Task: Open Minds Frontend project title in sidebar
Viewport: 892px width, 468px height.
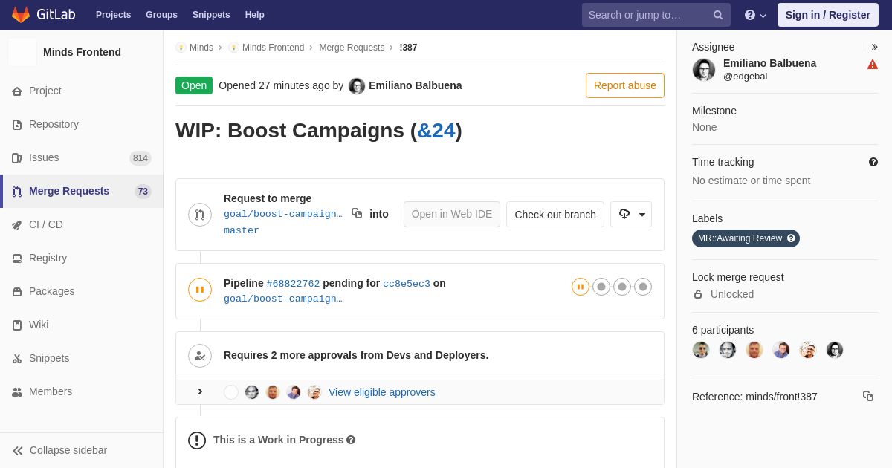Action: coord(82,52)
